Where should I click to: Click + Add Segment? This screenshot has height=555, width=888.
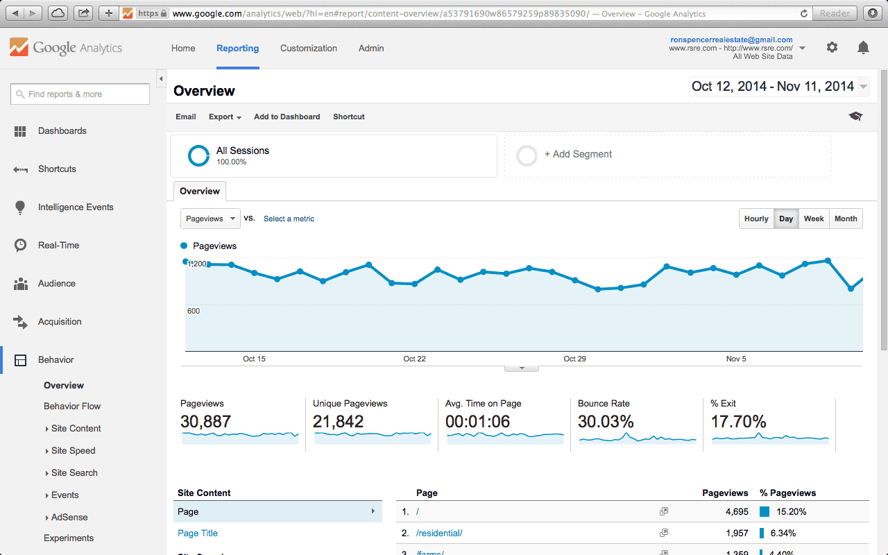coord(578,155)
